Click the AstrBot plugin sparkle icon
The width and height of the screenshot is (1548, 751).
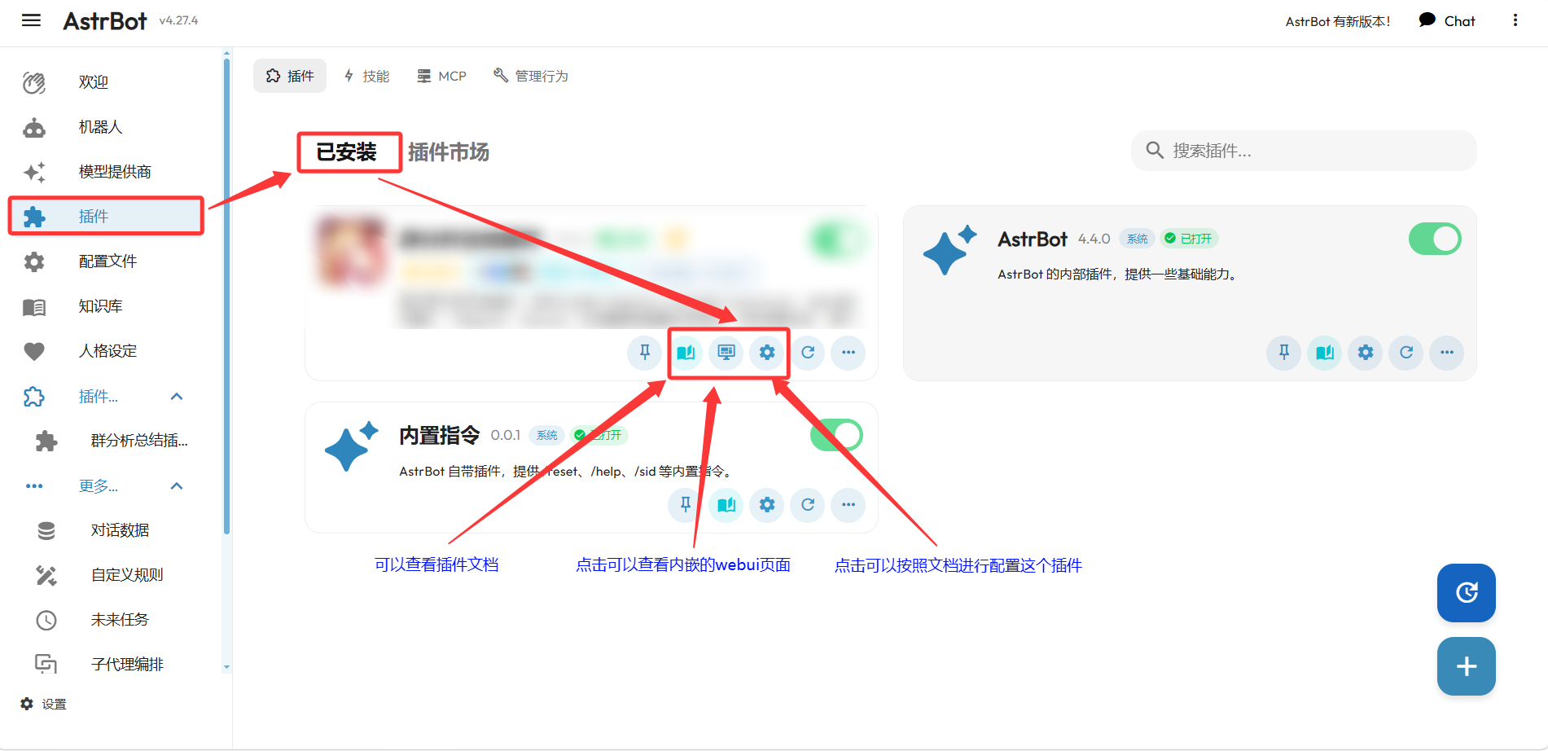pos(949,250)
